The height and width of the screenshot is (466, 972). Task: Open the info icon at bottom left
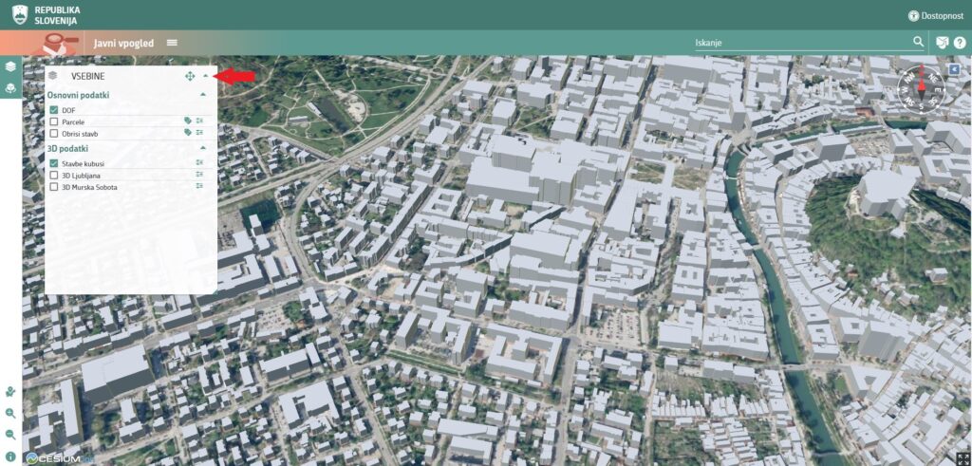click(10, 456)
